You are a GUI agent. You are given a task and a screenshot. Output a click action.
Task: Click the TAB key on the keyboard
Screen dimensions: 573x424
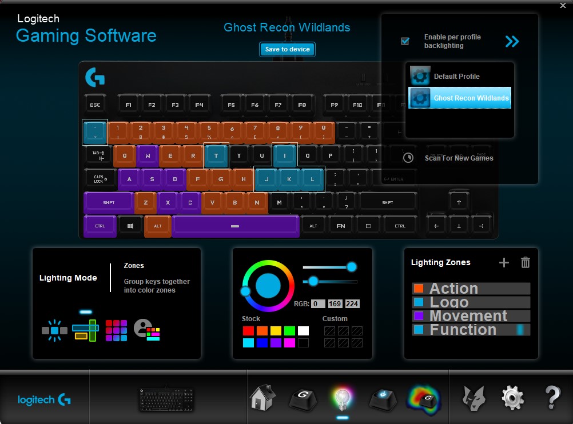coord(98,155)
